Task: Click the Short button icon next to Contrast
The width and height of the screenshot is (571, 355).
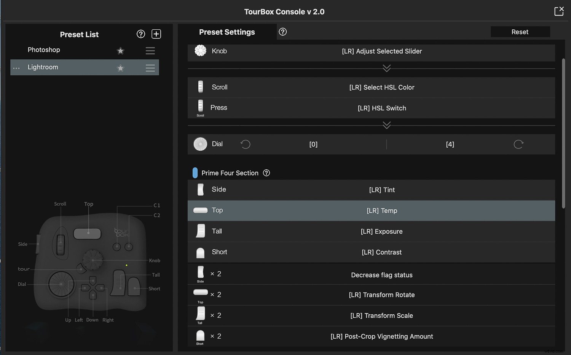Action: tap(200, 252)
